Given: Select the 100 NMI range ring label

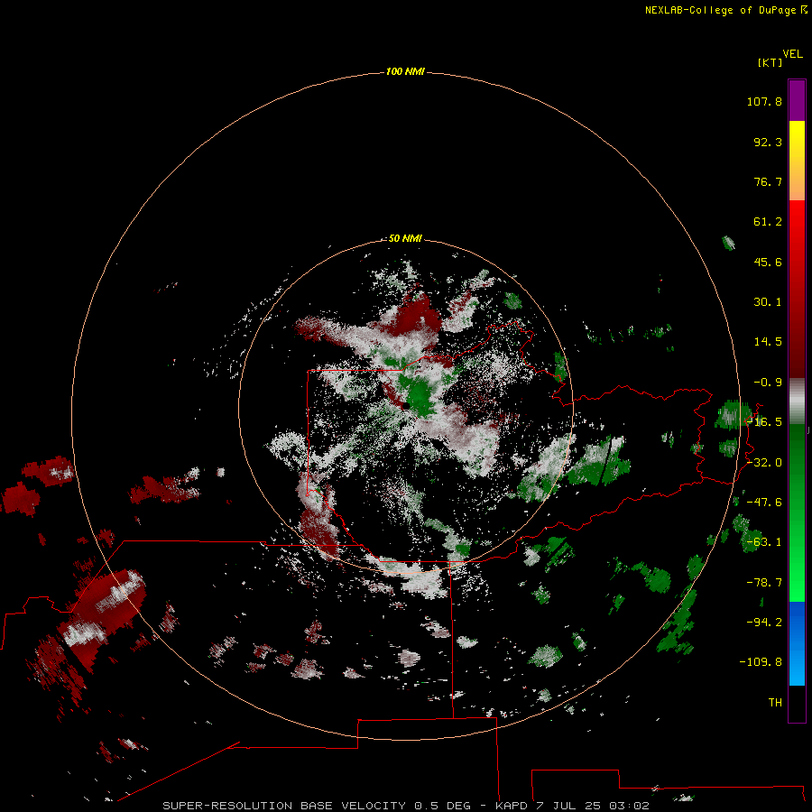Looking at the screenshot, I should click(405, 71).
